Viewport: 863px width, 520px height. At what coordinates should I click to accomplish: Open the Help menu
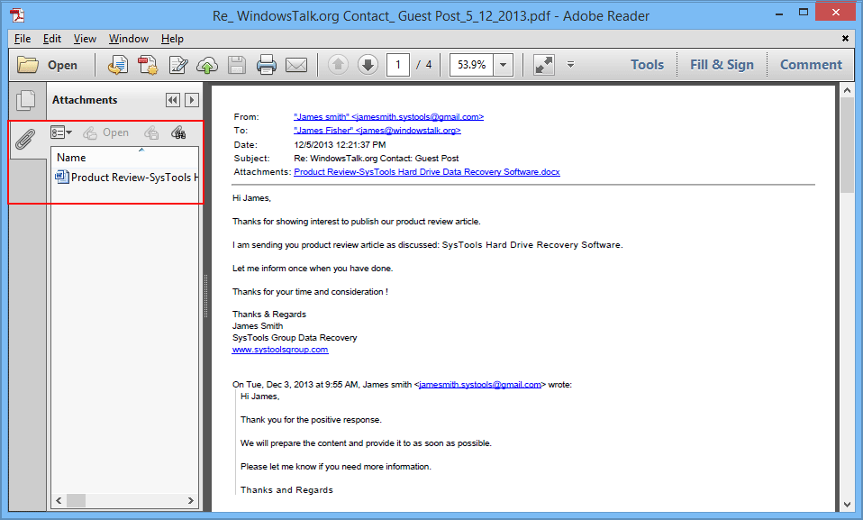click(x=172, y=39)
